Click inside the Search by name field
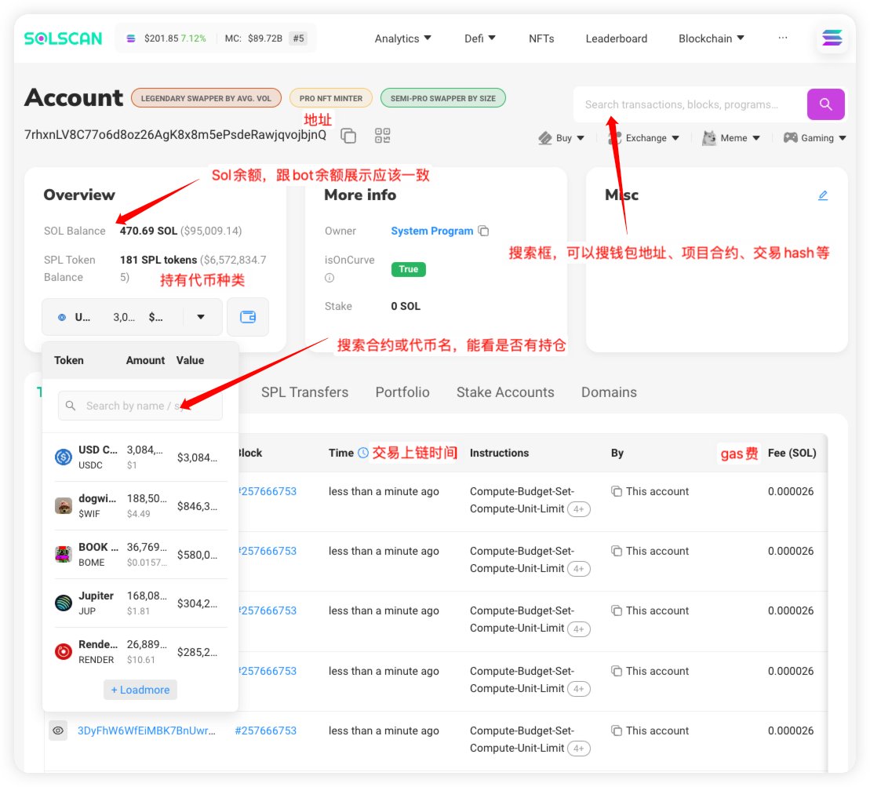The height and width of the screenshot is (787, 870). (141, 406)
